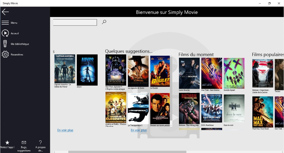
Task: Minimize the Simply Movie window
Action: pyautogui.click(x=260, y=3)
